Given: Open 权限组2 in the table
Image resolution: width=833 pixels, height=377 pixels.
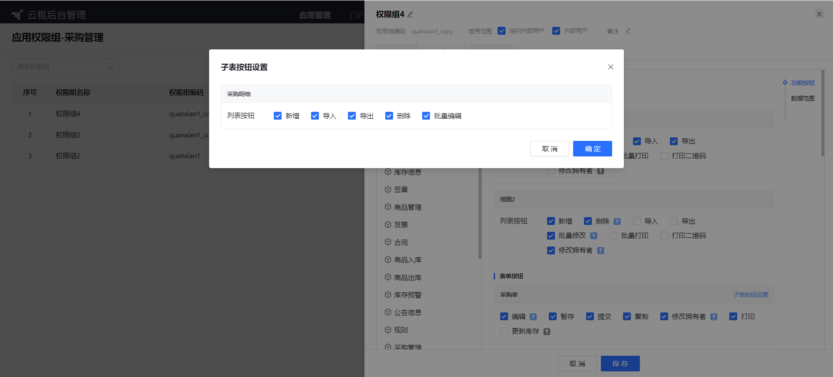Looking at the screenshot, I should point(68,156).
